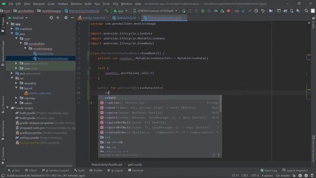Show Git history clock icon
The width and height of the screenshot is (316, 178).
(256, 11)
